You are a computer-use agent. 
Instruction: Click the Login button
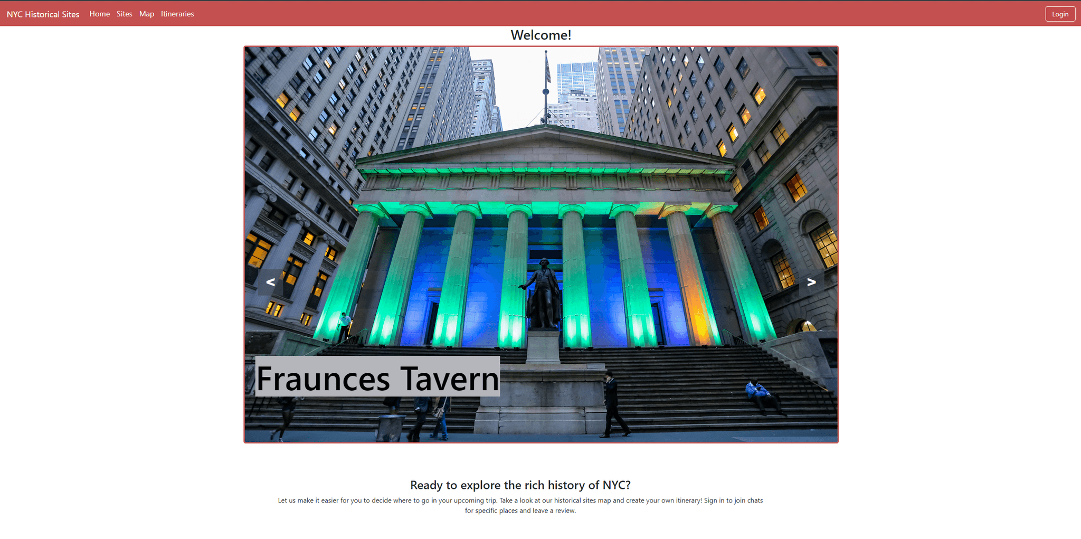coord(1060,14)
